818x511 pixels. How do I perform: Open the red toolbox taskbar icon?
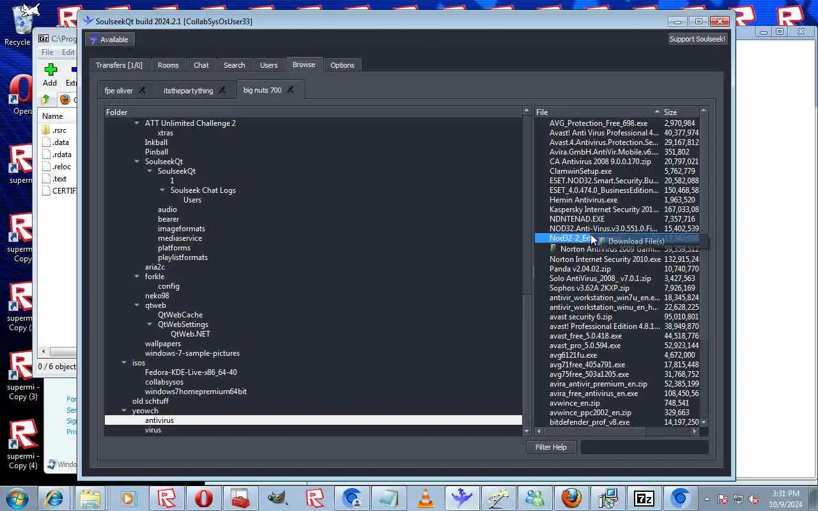pyautogui.click(x=240, y=498)
